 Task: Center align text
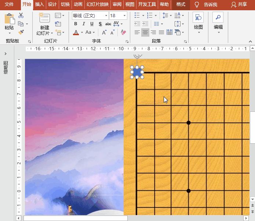[145, 32]
